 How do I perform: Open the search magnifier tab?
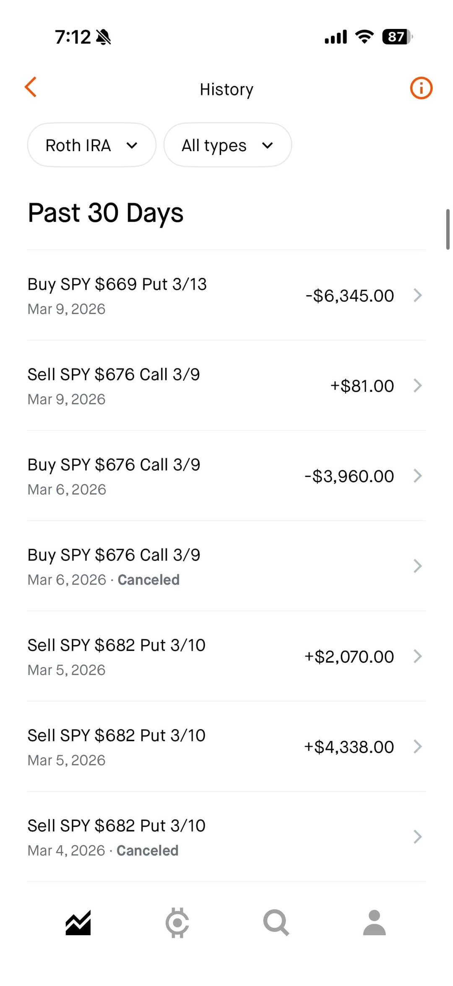(276, 923)
